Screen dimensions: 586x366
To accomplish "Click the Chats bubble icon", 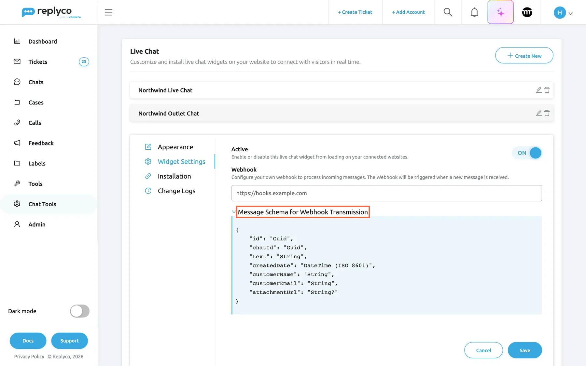I will tap(17, 82).
